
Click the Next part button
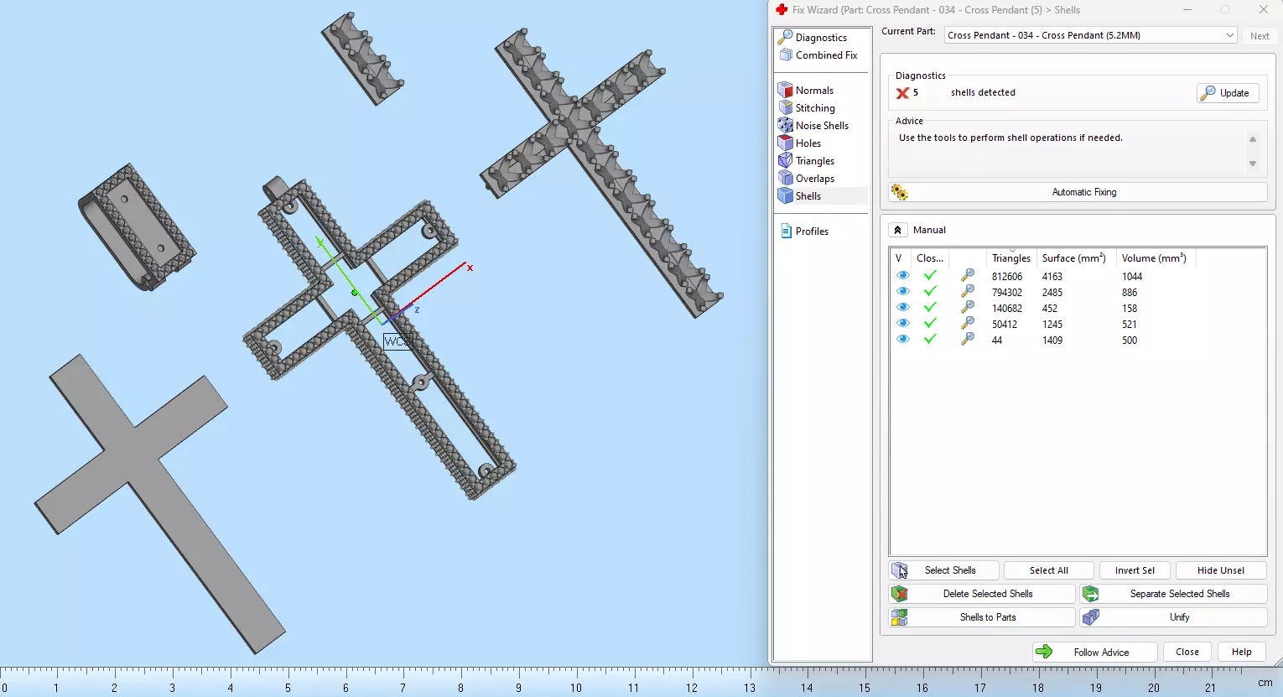1260,36
